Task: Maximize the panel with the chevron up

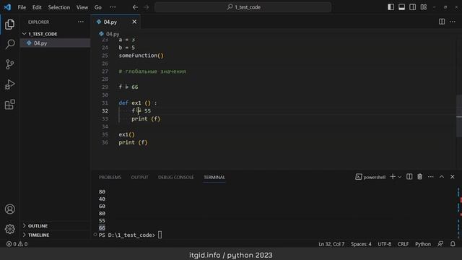Action: click(441, 176)
